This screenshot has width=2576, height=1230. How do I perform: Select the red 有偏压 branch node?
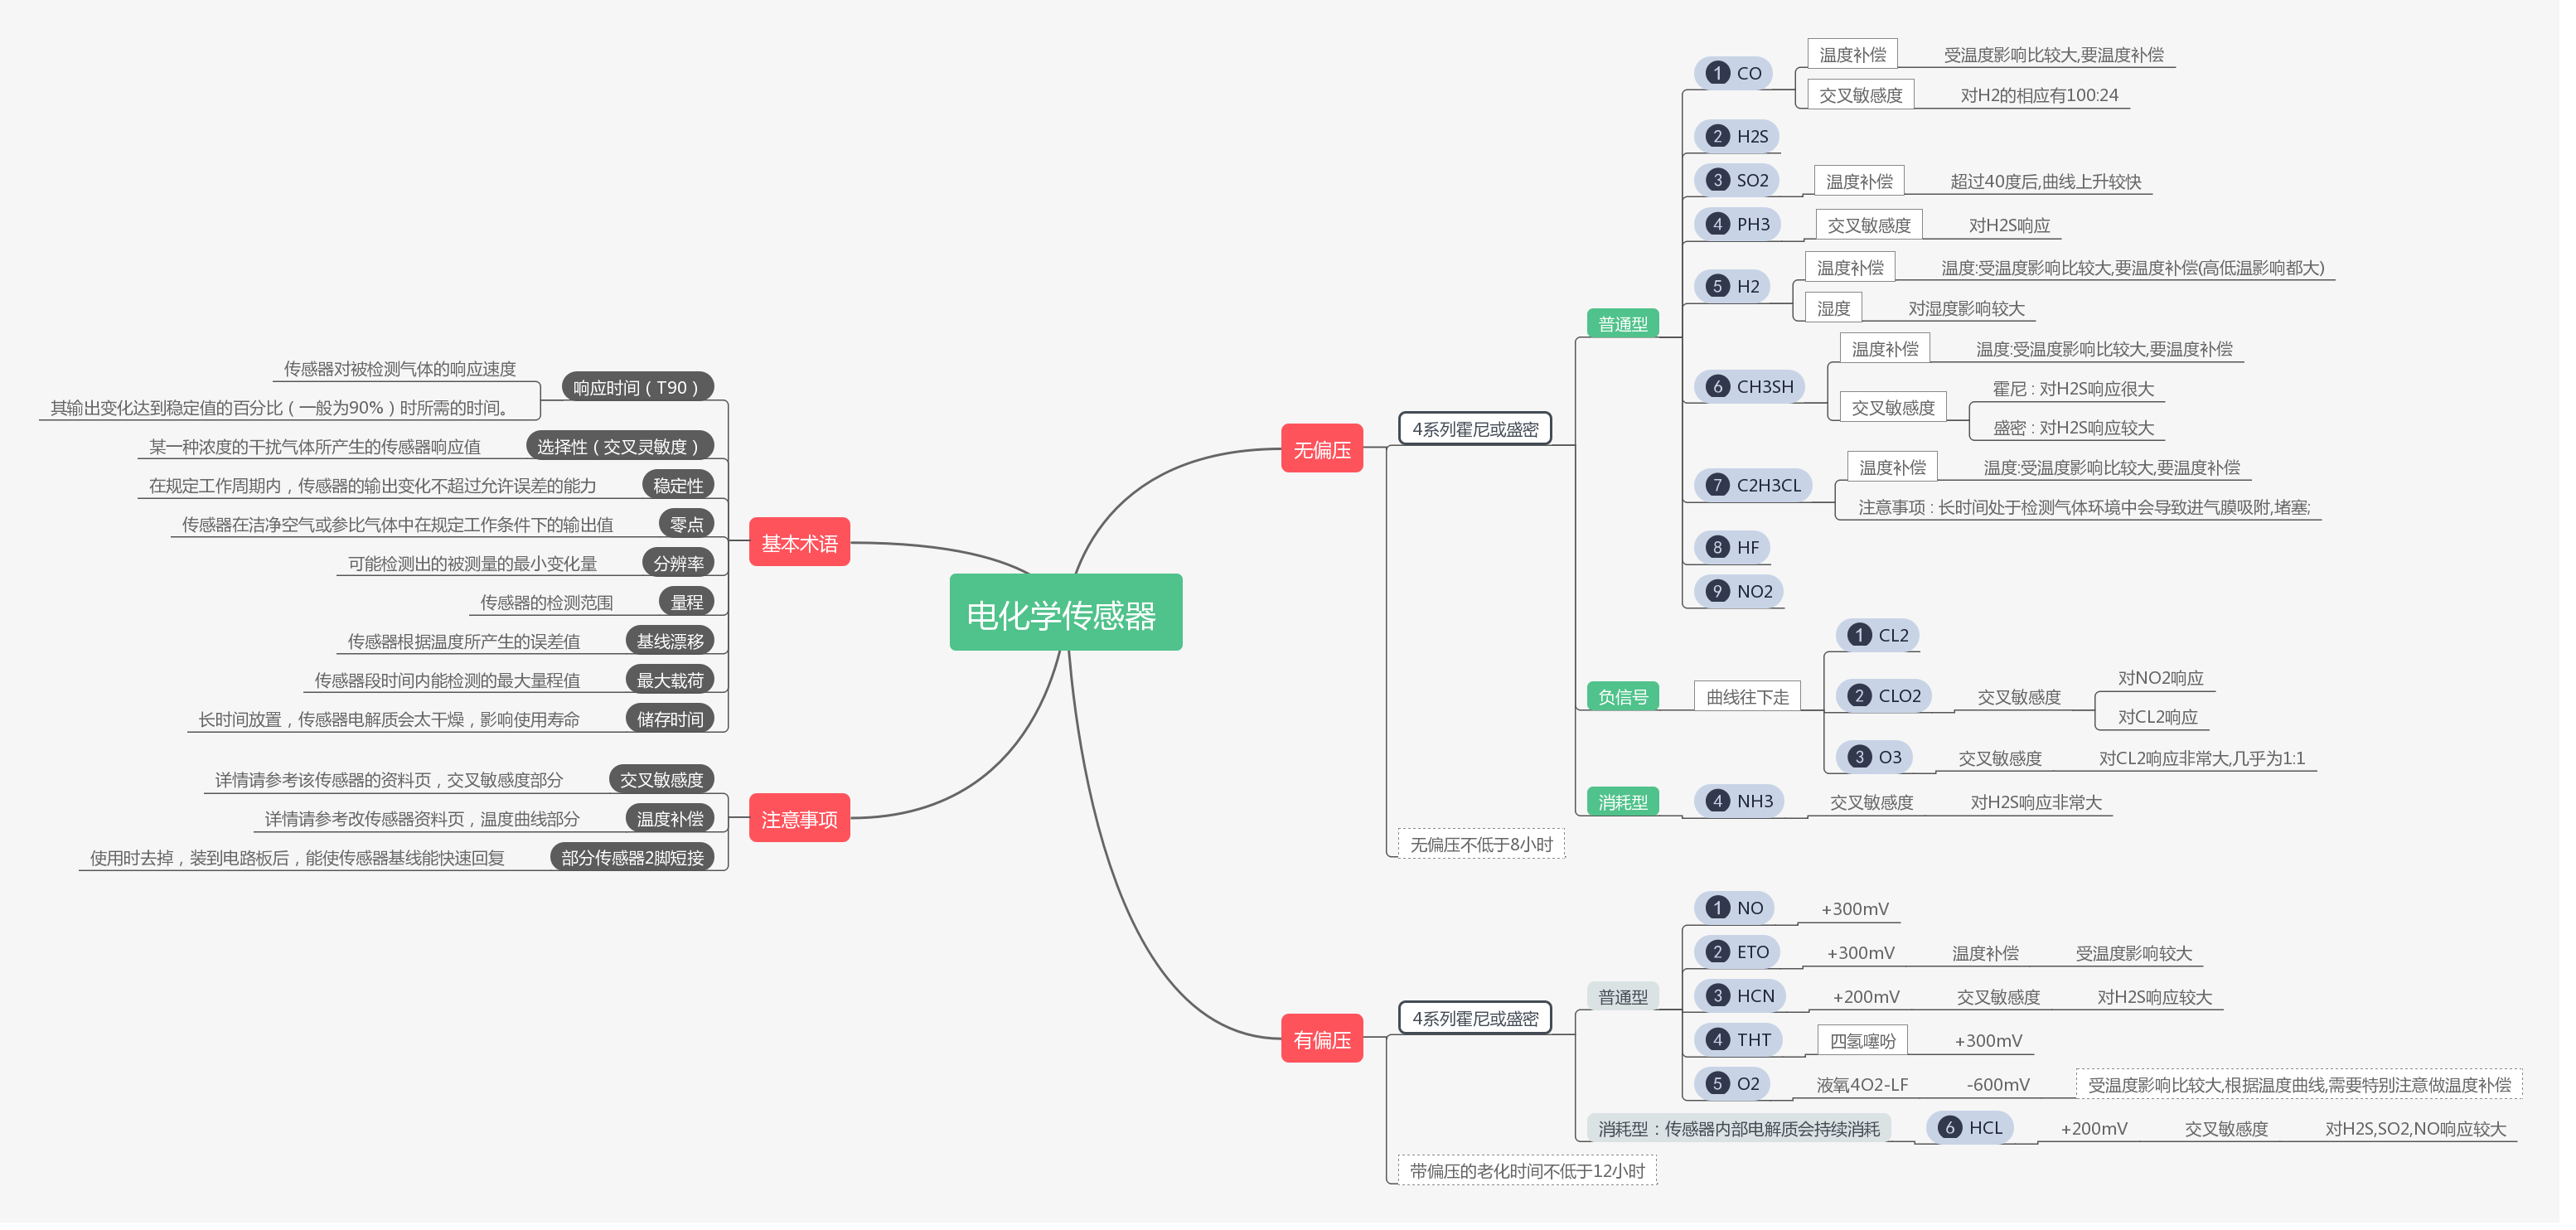(x=1322, y=1040)
